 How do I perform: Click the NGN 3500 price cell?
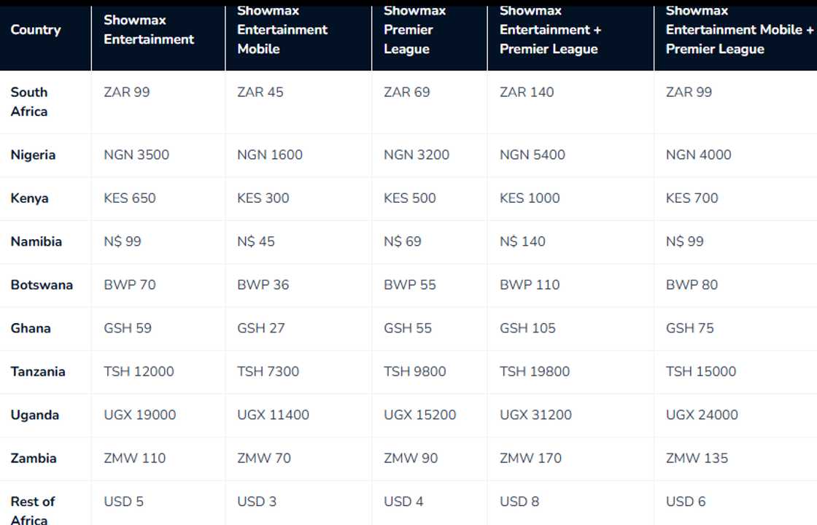(136, 155)
